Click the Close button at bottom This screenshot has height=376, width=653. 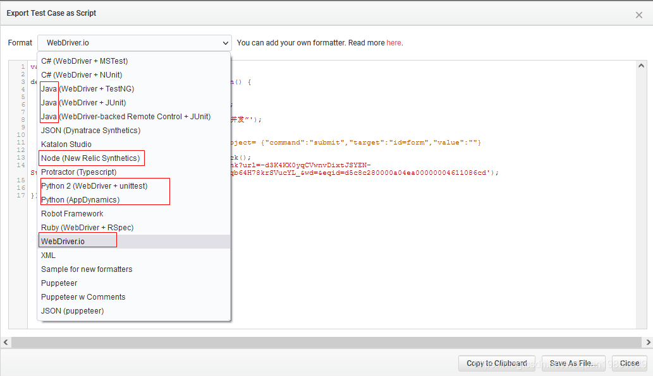(629, 363)
